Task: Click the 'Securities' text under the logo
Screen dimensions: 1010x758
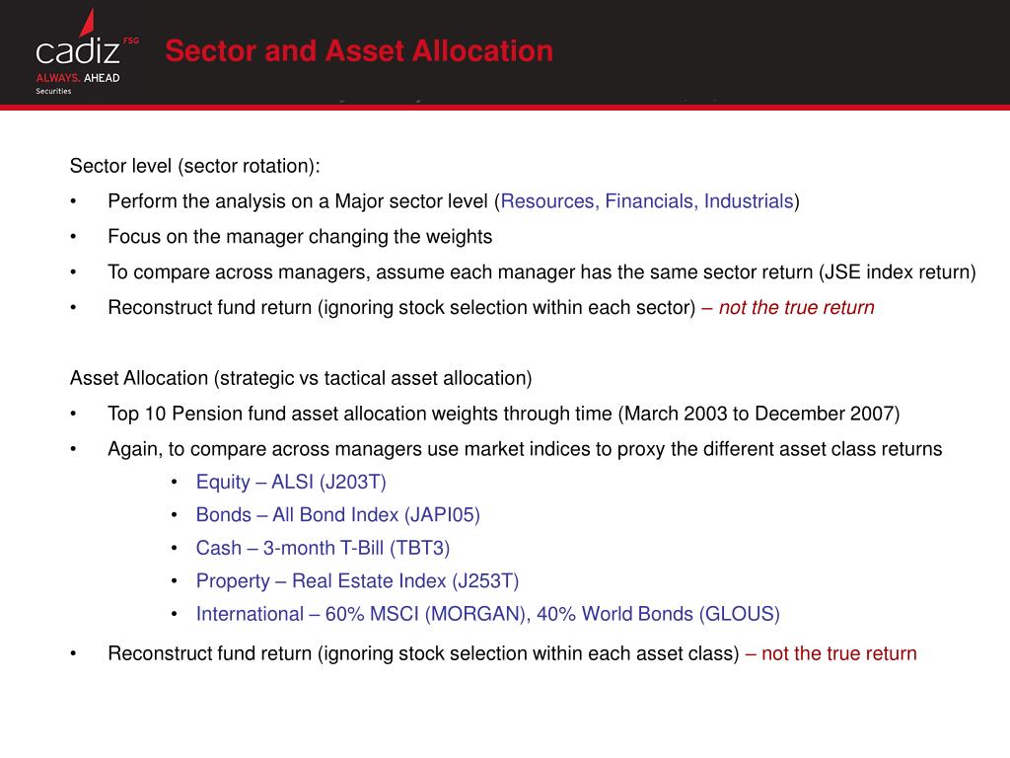Action: click(x=53, y=91)
